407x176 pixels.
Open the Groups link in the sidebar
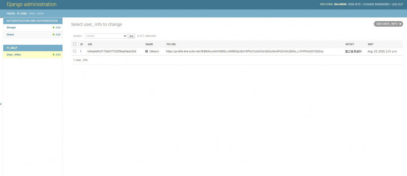pos(11,27)
